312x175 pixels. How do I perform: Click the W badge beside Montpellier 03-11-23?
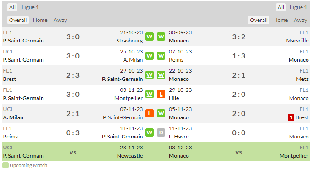tap(150, 94)
